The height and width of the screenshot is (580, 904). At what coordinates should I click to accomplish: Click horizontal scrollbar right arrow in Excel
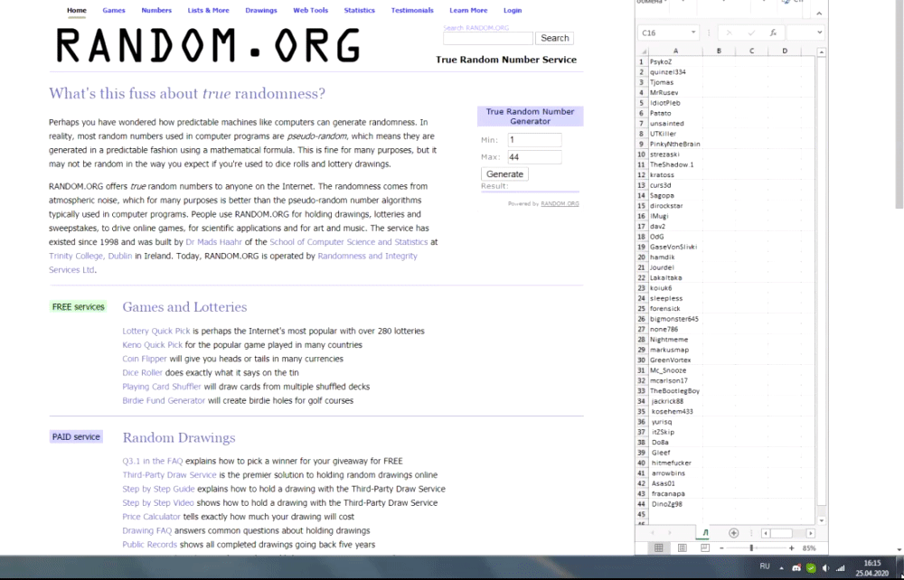[811, 533]
